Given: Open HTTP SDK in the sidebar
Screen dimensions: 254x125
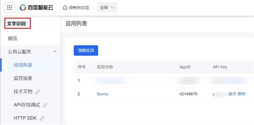Looking at the screenshot, I should [25, 118].
